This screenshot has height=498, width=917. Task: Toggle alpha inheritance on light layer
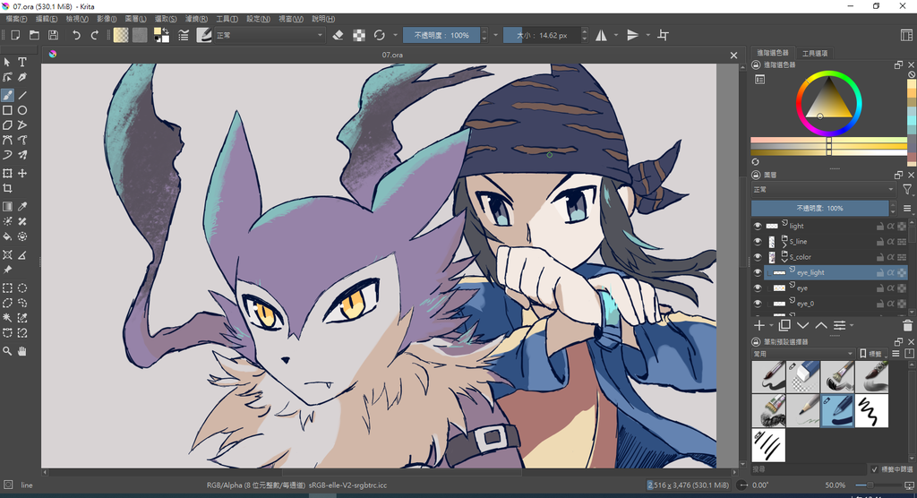click(x=891, y=226)
